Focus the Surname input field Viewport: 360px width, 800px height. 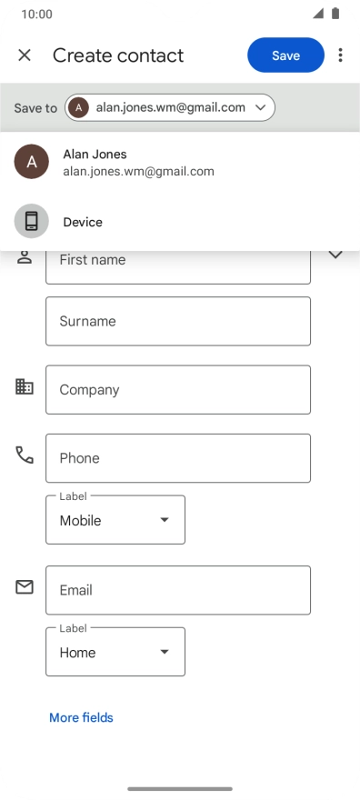pyautogui.click(x=178, y=322)
